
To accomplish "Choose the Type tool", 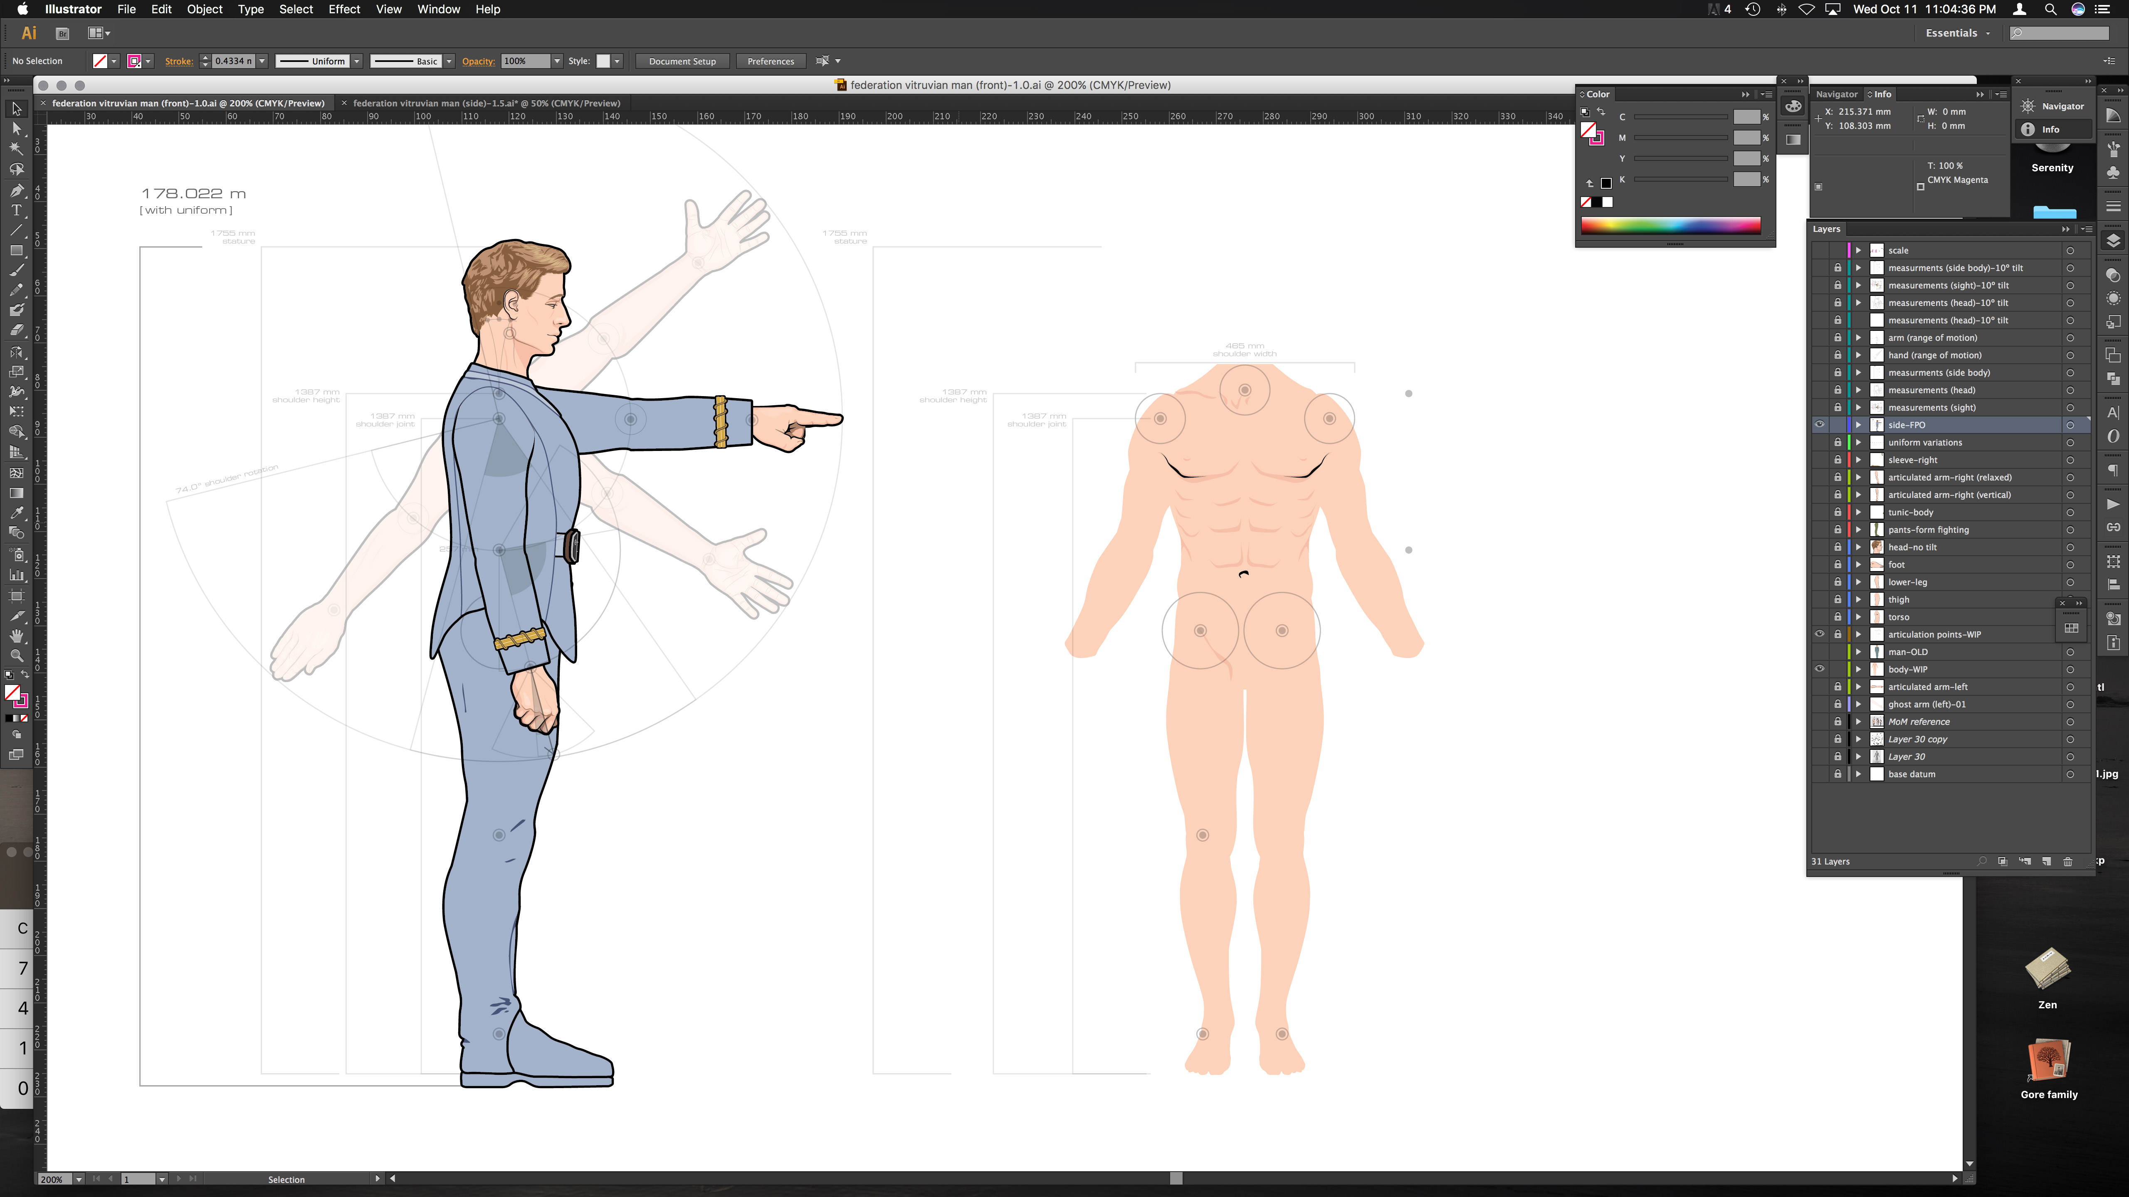I will 16,210.
